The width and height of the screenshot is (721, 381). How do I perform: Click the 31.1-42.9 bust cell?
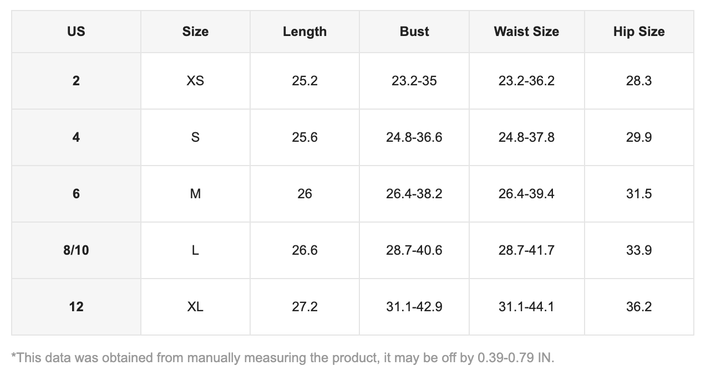tap(414, 307)
